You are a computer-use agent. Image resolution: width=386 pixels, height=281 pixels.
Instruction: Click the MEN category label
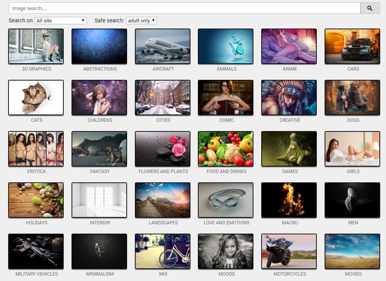tap(353, 223)
